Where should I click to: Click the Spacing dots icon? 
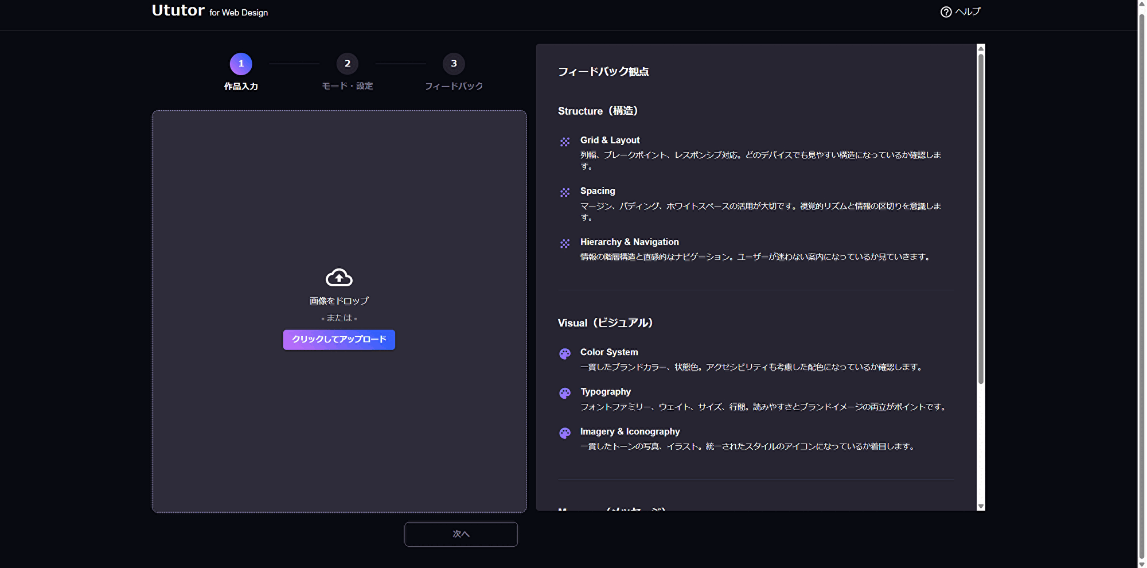point(565,192)
